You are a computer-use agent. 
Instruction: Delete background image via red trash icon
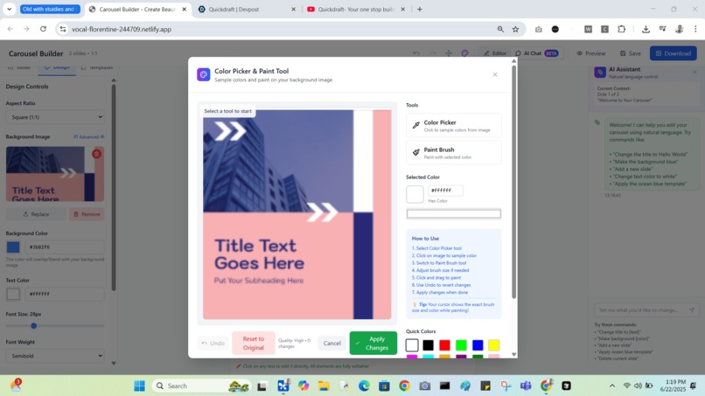[96, 154]
